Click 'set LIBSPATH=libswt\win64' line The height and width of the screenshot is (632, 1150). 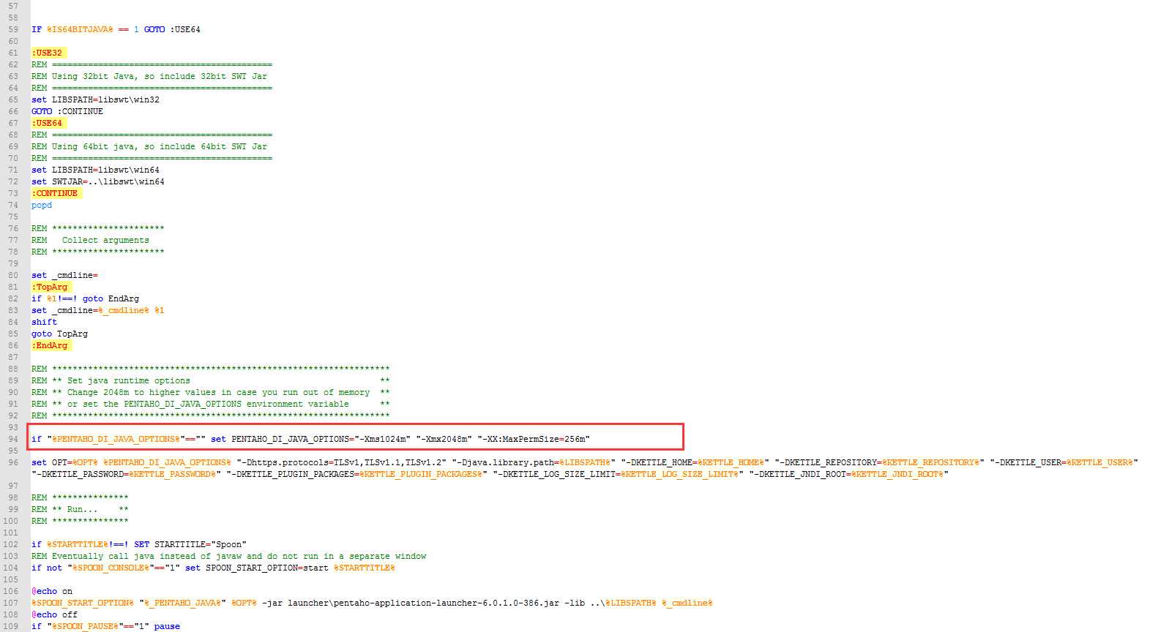(95, 170)
